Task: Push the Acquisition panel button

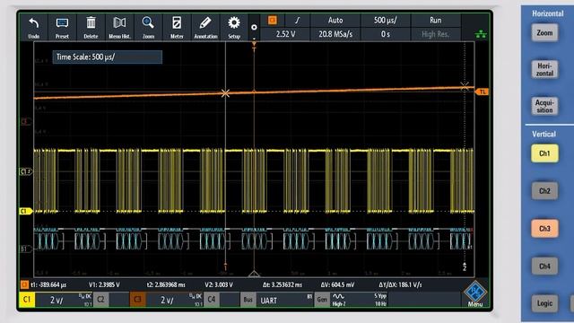Action: [544, 106]
